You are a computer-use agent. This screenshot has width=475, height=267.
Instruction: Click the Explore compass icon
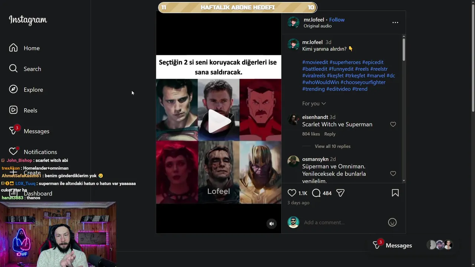pos(13,89)
